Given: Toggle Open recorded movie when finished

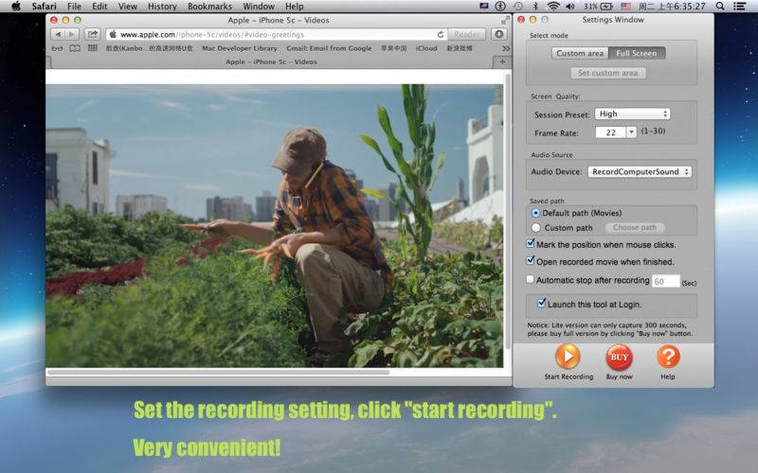Looking at the screenshot, I should 531,261.
